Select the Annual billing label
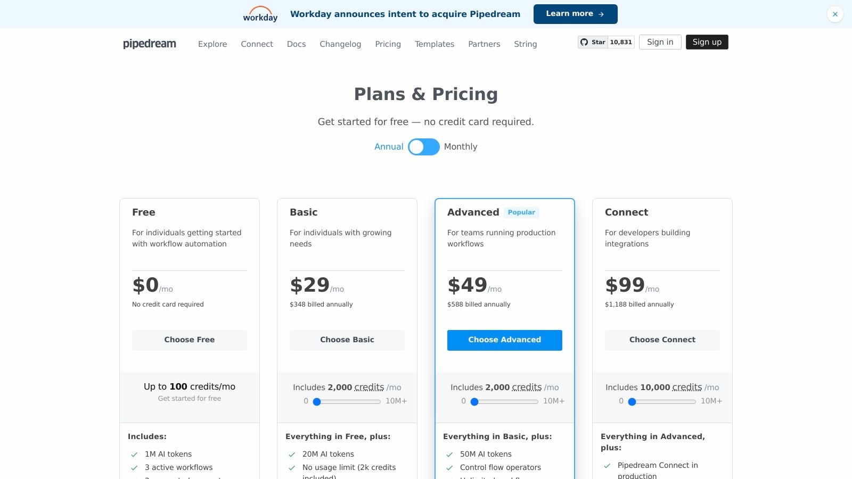Image resolution: width=852 pixels, height=479 pixels. pyautogui.click(x=389, y=147)
